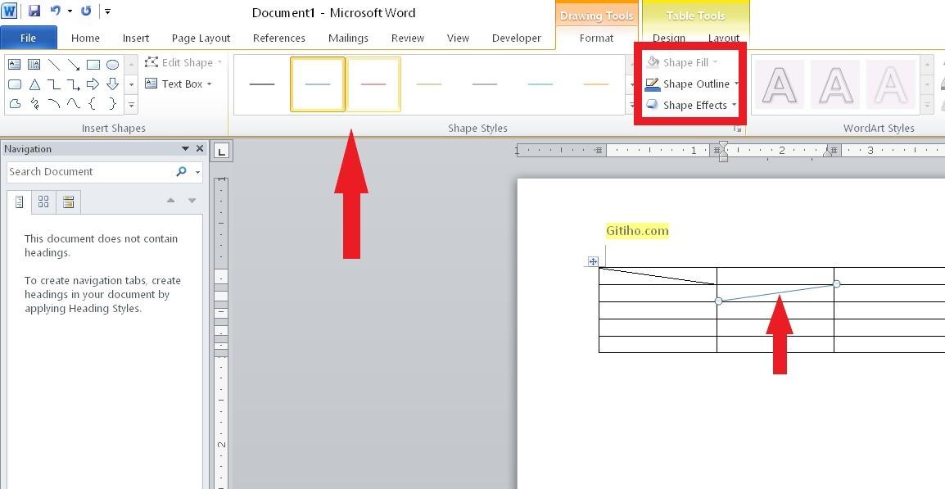Open Shape Styles dialog launcher
Screen dimensions: 945x489
coord(736,129)
